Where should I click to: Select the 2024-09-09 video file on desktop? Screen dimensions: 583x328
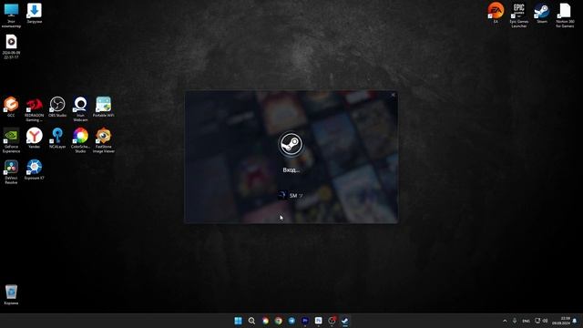click(x=11, y=46)
